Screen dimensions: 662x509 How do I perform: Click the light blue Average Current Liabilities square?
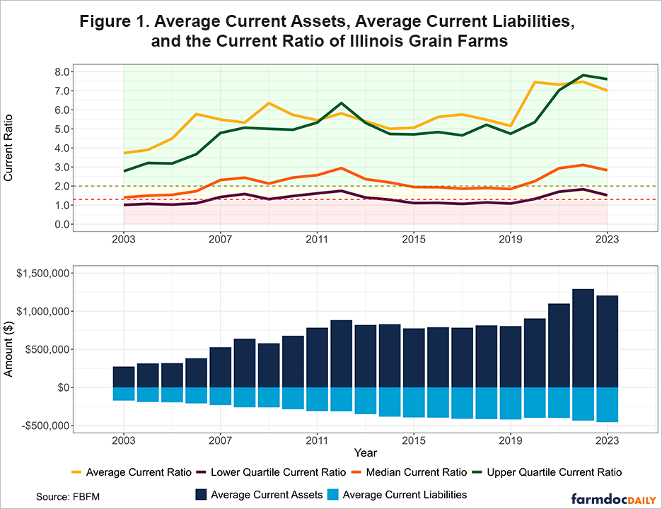[336, 494]
